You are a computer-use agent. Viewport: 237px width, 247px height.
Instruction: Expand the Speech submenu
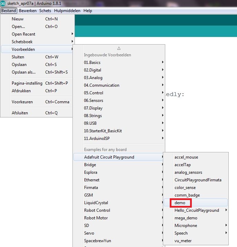click(196, 233)
